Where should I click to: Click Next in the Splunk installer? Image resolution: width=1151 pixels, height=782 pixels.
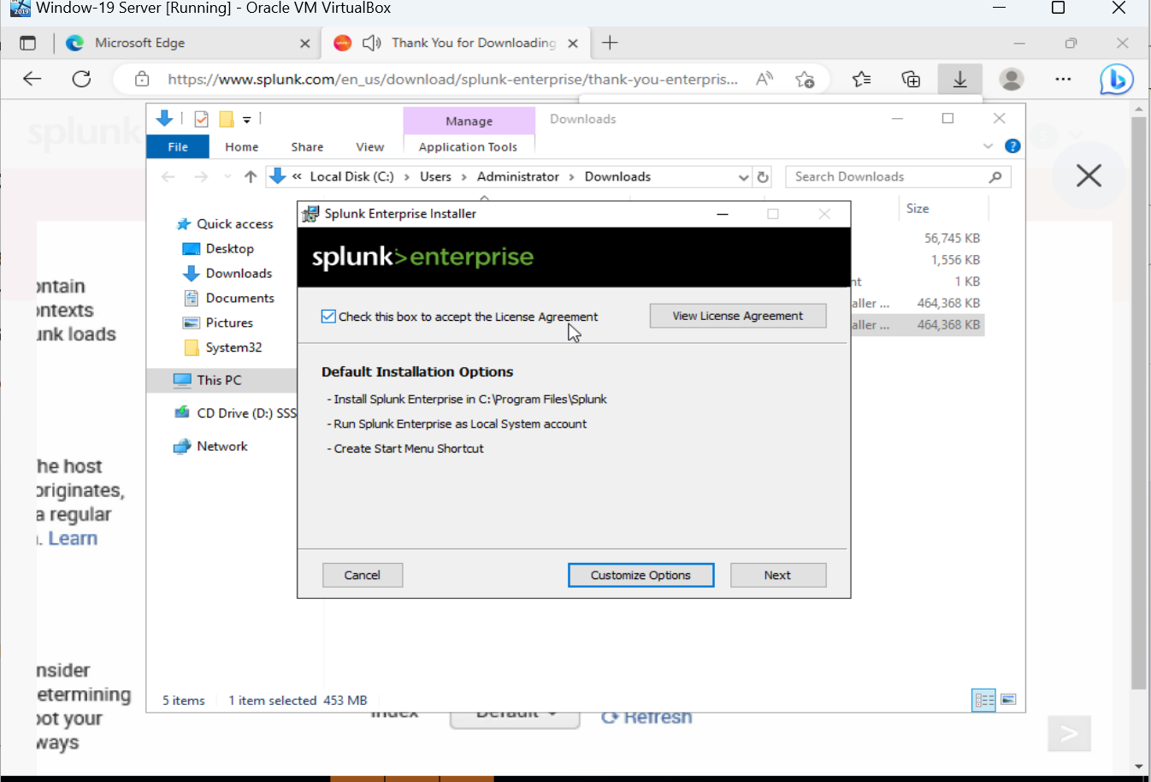click(x=778, y=575)
